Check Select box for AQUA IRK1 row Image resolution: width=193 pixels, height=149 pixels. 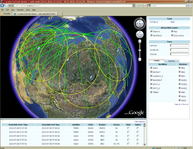(138, 144)
